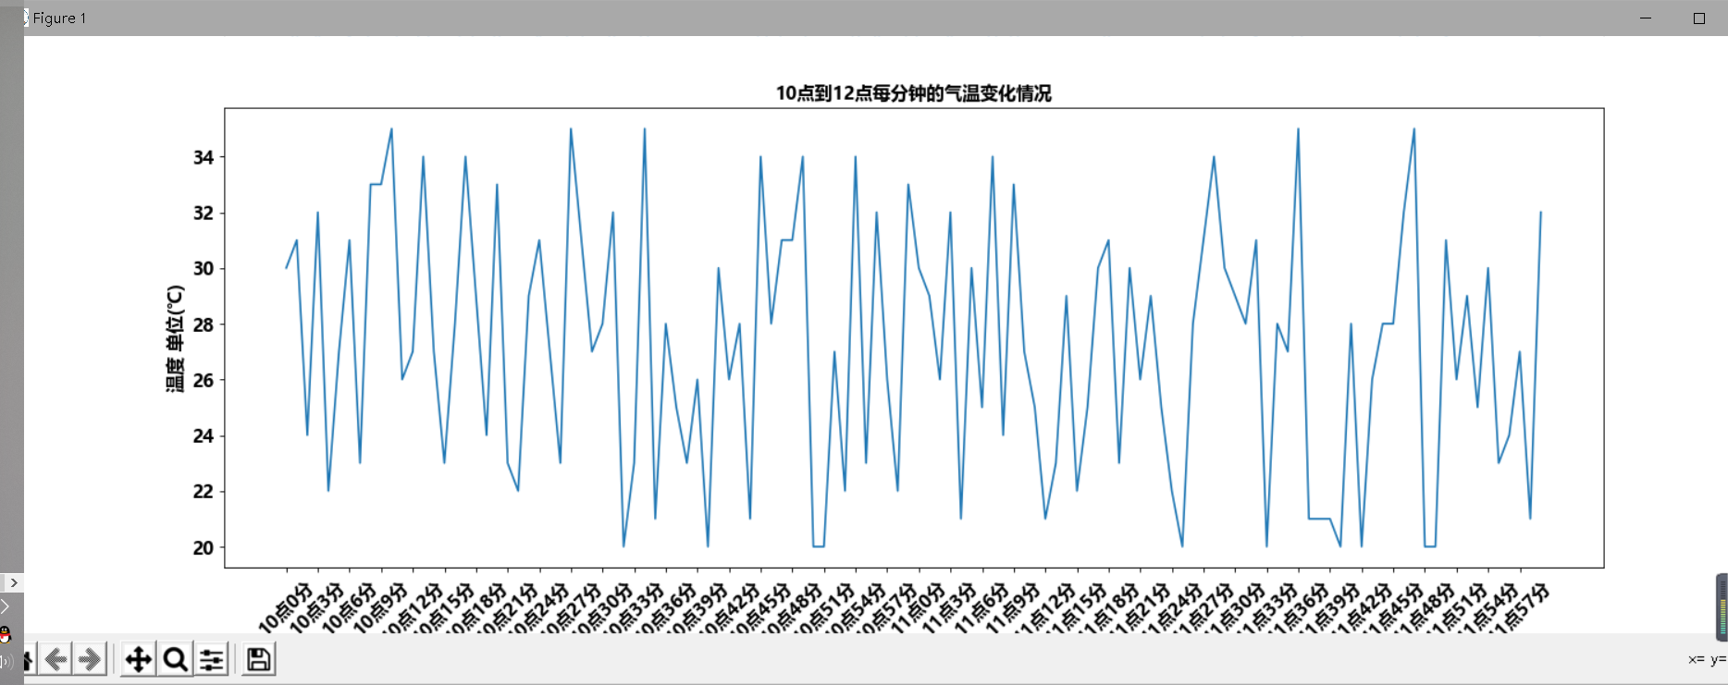This screenshot has height=685, width=1728.
Task: Click the y-axis tick label 30
Action: pos(204,268)
